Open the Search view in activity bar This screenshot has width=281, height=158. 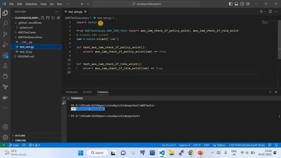5,23
